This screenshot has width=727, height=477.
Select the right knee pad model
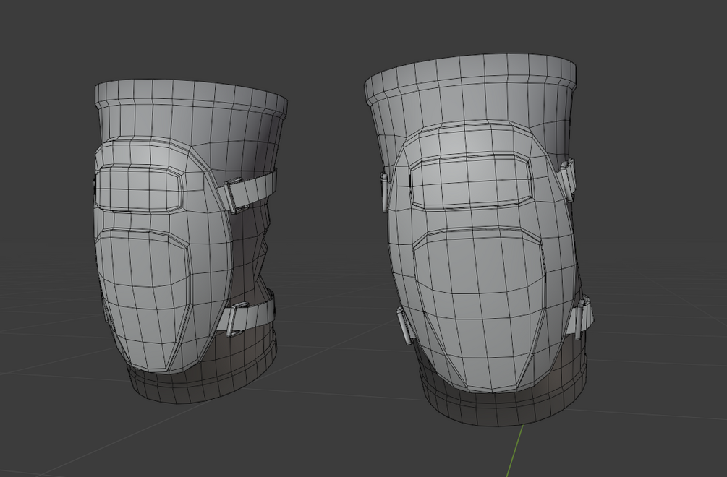[x=477, y=241]
